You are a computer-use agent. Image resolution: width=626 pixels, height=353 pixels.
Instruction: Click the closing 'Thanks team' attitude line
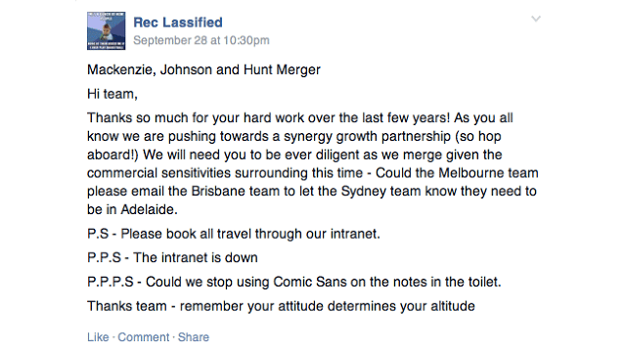pos(281,306)
